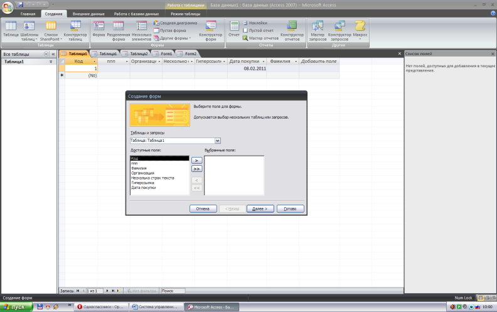Image resolution: width=497 pixels, height=312 pixels.
Task: Open the ппп column header dropdown
Action: pyautogui.click(x=127, y=61)
